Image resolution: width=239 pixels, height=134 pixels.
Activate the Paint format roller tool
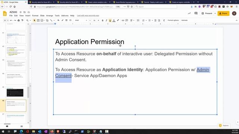pos(22,20)
